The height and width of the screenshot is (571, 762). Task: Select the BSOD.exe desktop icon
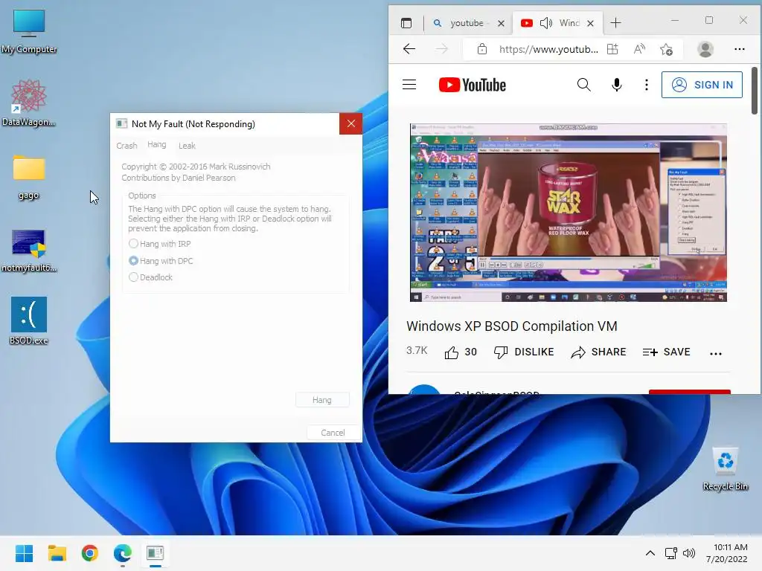click(29, 320)
